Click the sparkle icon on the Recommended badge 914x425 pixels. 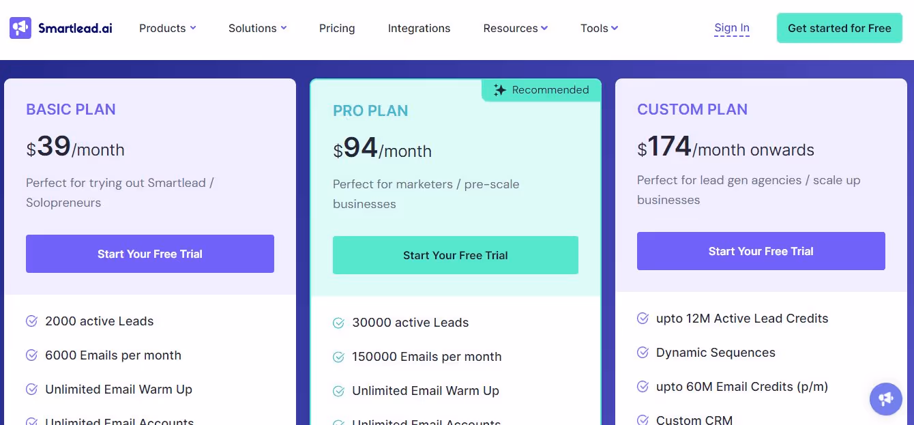500,89
